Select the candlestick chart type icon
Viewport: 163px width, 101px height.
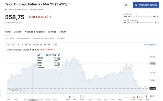(8, 45)
